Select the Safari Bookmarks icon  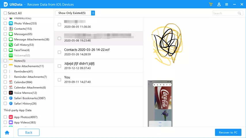tap(11, 98)
